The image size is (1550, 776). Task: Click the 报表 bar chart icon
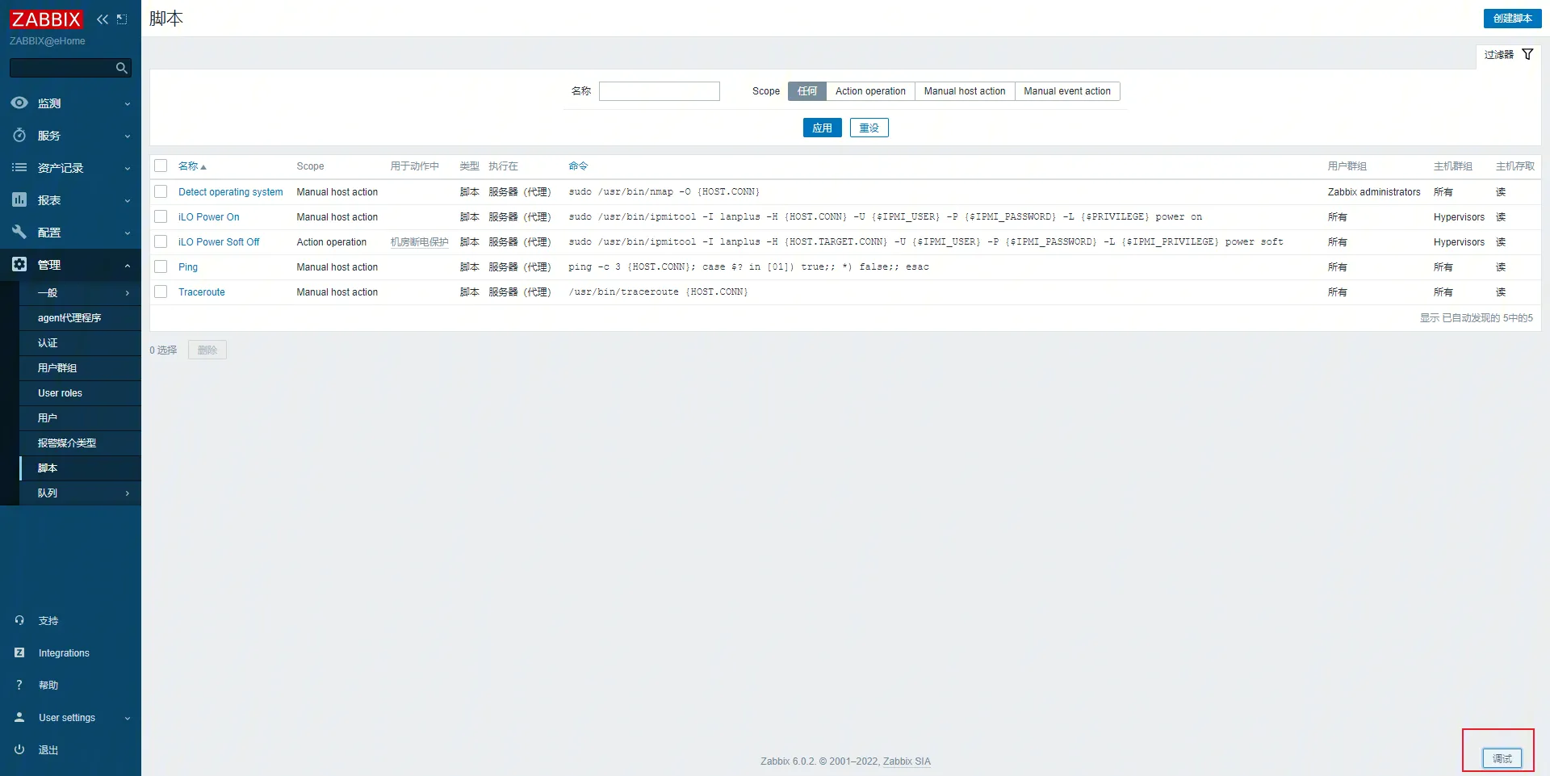19,200
